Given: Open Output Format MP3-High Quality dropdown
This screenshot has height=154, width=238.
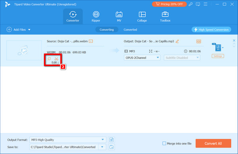Looking at the screenshot, I should (68, 140).
